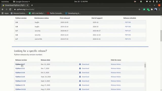
Task: Click the main page vertical scrollbar thumb
Action: click(x=161, y=36)
